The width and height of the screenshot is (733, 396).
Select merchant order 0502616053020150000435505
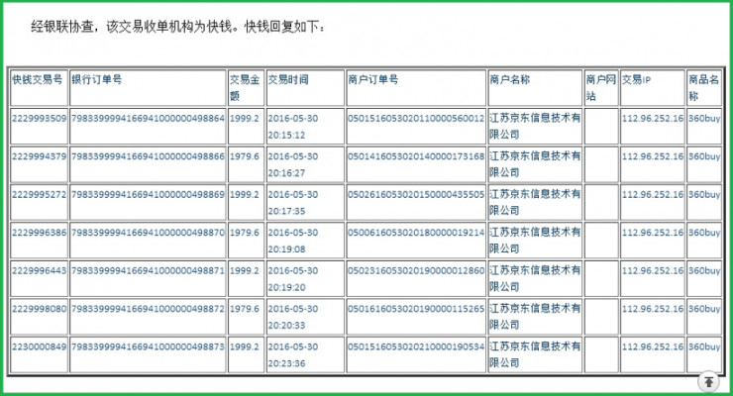(416, 195)
